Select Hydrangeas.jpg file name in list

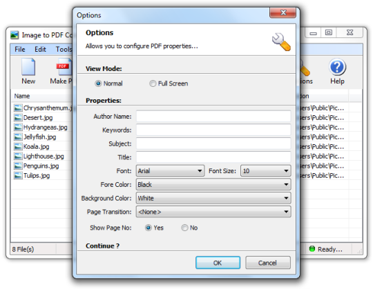tap(45, 128)
